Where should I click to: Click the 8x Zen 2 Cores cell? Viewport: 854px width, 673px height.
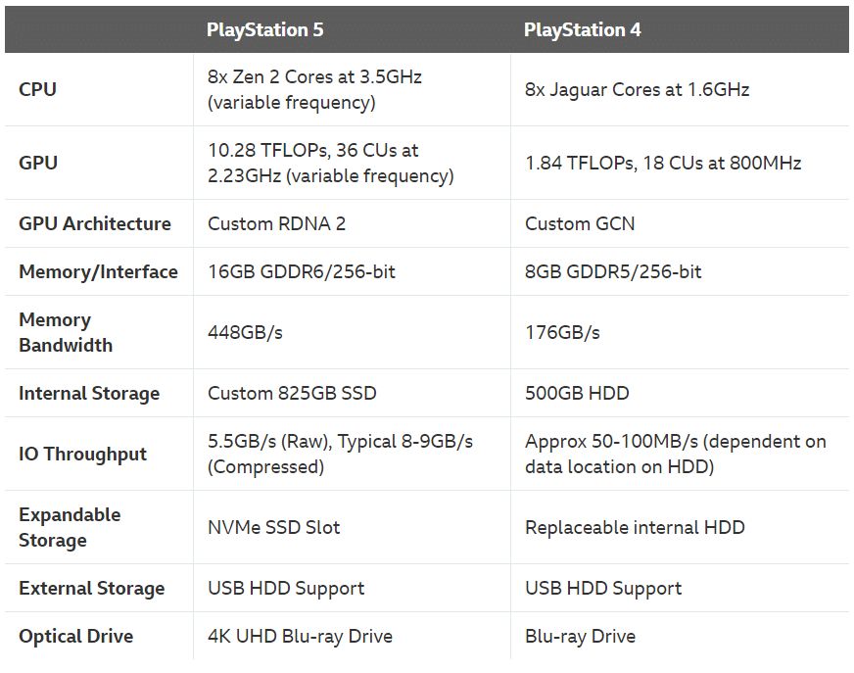314,89
